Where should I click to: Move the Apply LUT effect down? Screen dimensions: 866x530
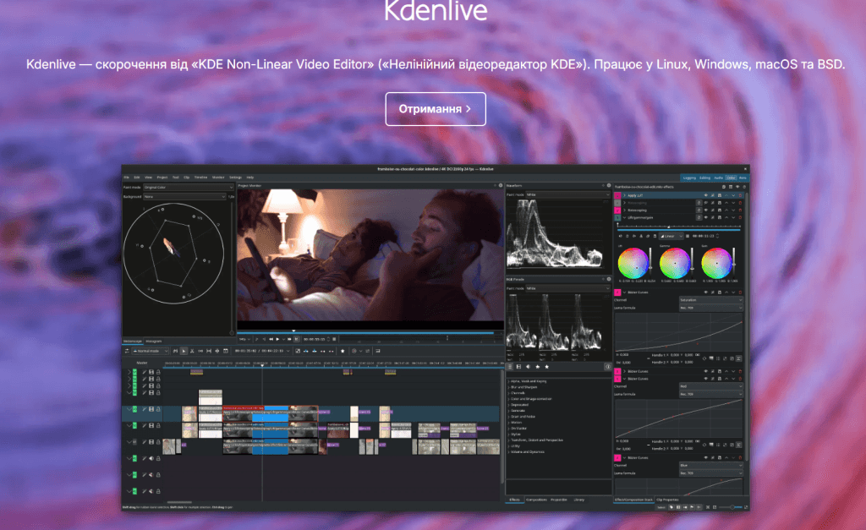coord(733,195)
